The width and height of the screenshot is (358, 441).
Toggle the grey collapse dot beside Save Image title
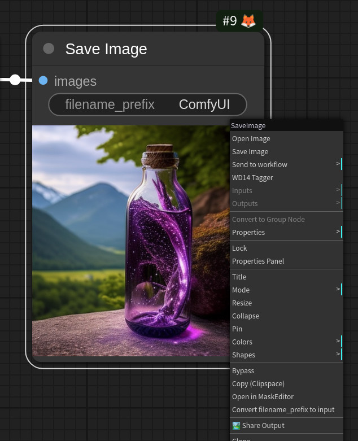49,49
